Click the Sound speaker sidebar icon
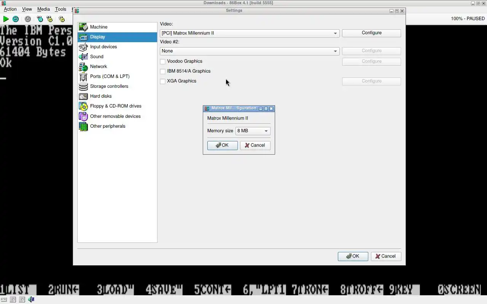 [83, 57]
